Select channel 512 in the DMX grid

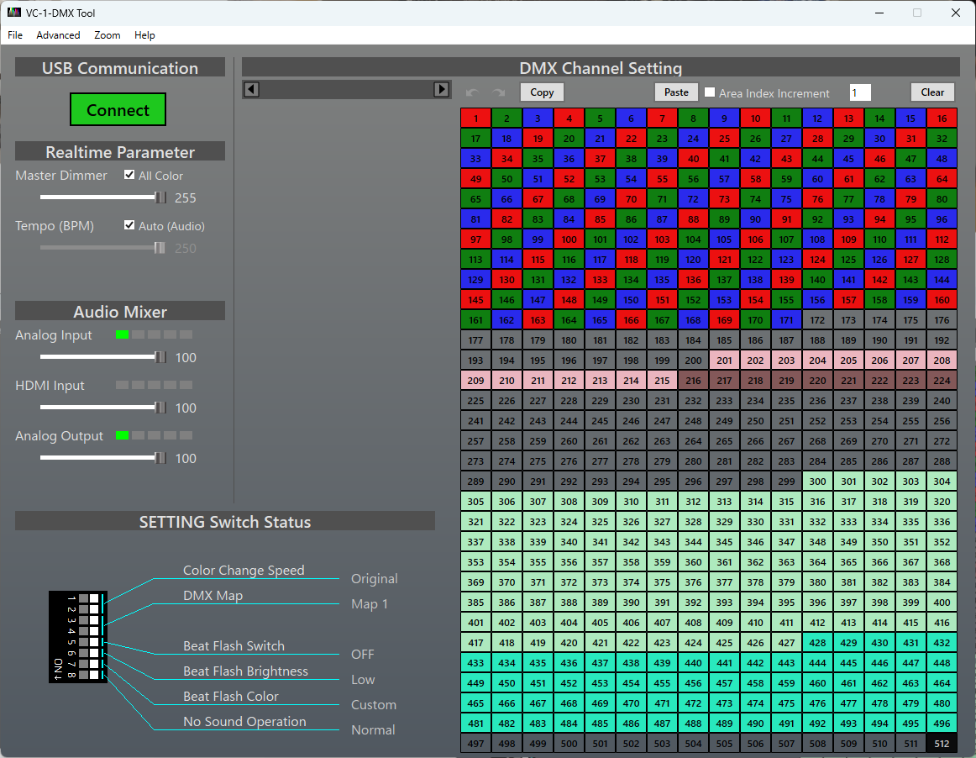(942, 743)
